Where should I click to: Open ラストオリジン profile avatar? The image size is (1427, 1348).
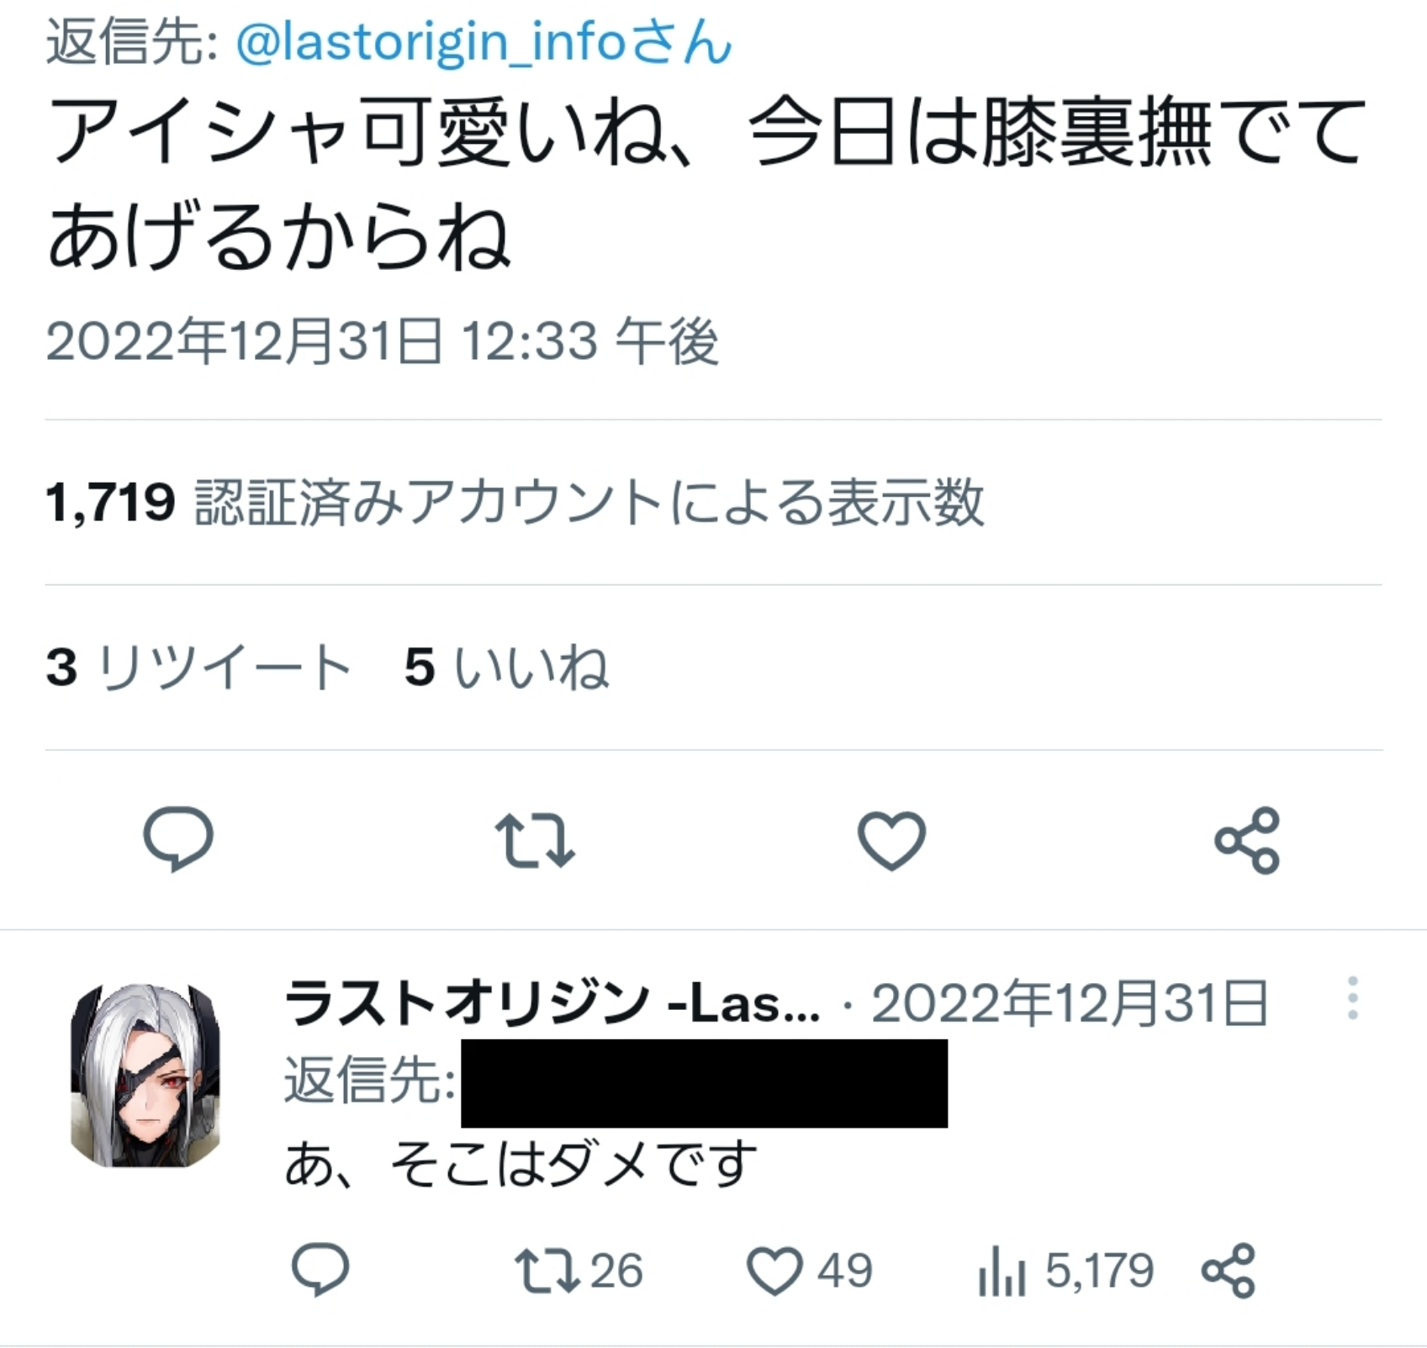145,1076
